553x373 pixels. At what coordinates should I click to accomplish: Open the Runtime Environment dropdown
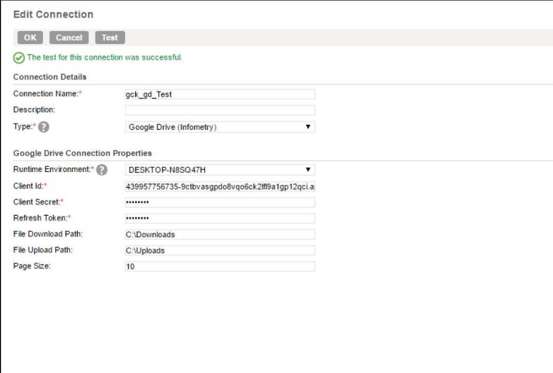[218, 168]
